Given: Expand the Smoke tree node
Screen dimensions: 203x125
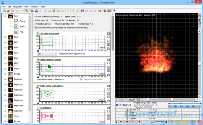Looking at the screenshot, I should (x=5, y=74).
